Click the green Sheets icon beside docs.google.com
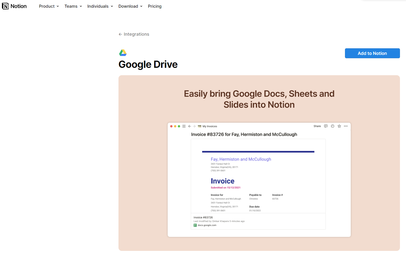The width and height of the screenshot is (406, 255). coord(195,225)
